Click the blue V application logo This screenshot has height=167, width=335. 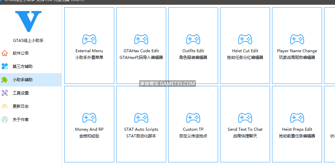(28, 21)
